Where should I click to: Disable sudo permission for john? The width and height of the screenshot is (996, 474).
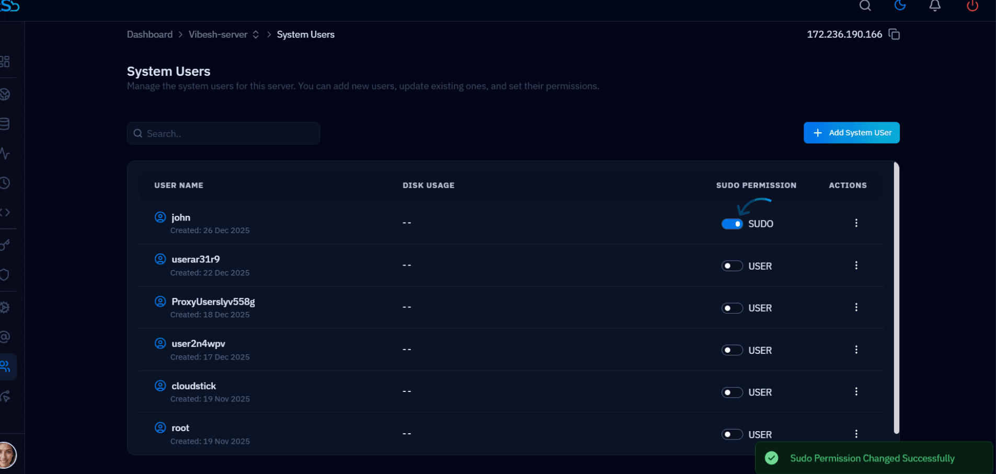[x=732, y=224]
